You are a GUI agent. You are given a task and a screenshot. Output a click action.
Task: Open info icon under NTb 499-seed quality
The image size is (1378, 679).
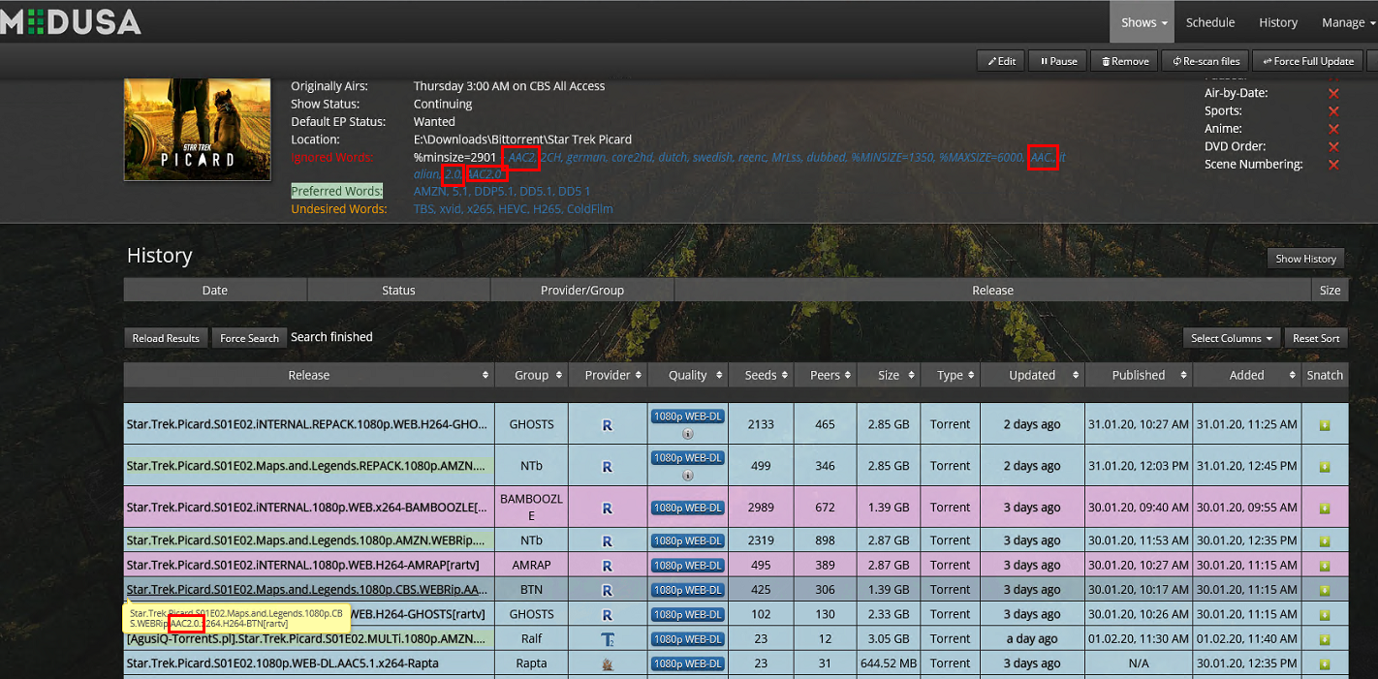pos(688,476)
